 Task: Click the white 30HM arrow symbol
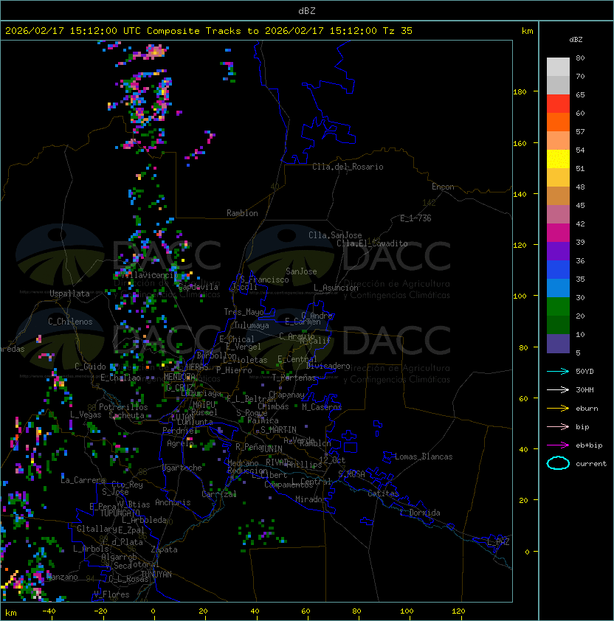[x=558, y=389]
